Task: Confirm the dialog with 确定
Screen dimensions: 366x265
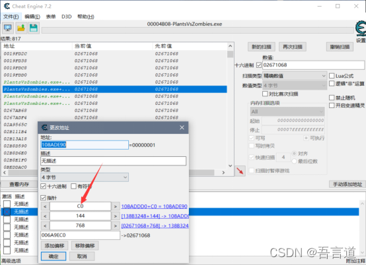Action: (54, 256)
